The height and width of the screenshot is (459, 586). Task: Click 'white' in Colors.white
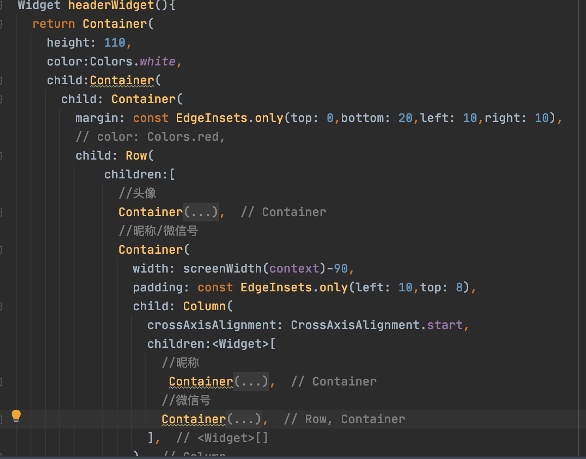click(158, 61)
